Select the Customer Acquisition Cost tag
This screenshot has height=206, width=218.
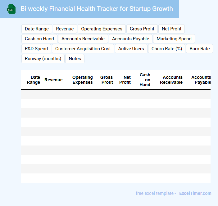click(83, 49)
